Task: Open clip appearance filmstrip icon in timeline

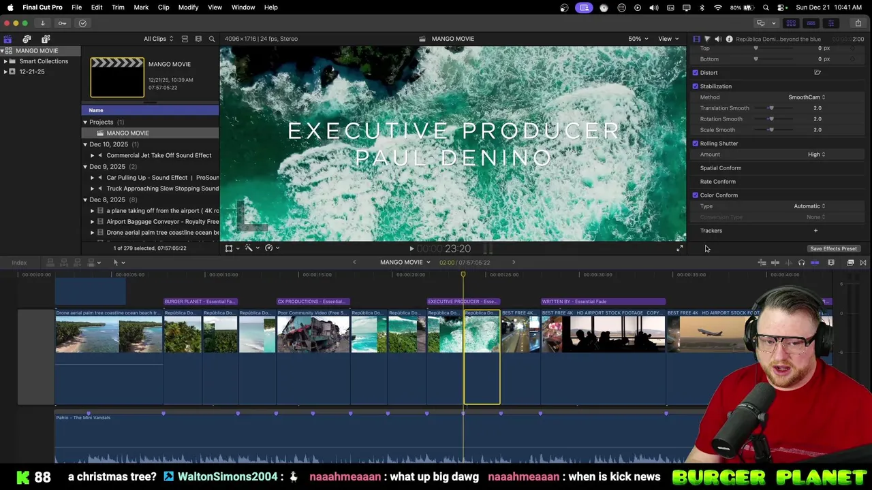Action: pos(831,263)
